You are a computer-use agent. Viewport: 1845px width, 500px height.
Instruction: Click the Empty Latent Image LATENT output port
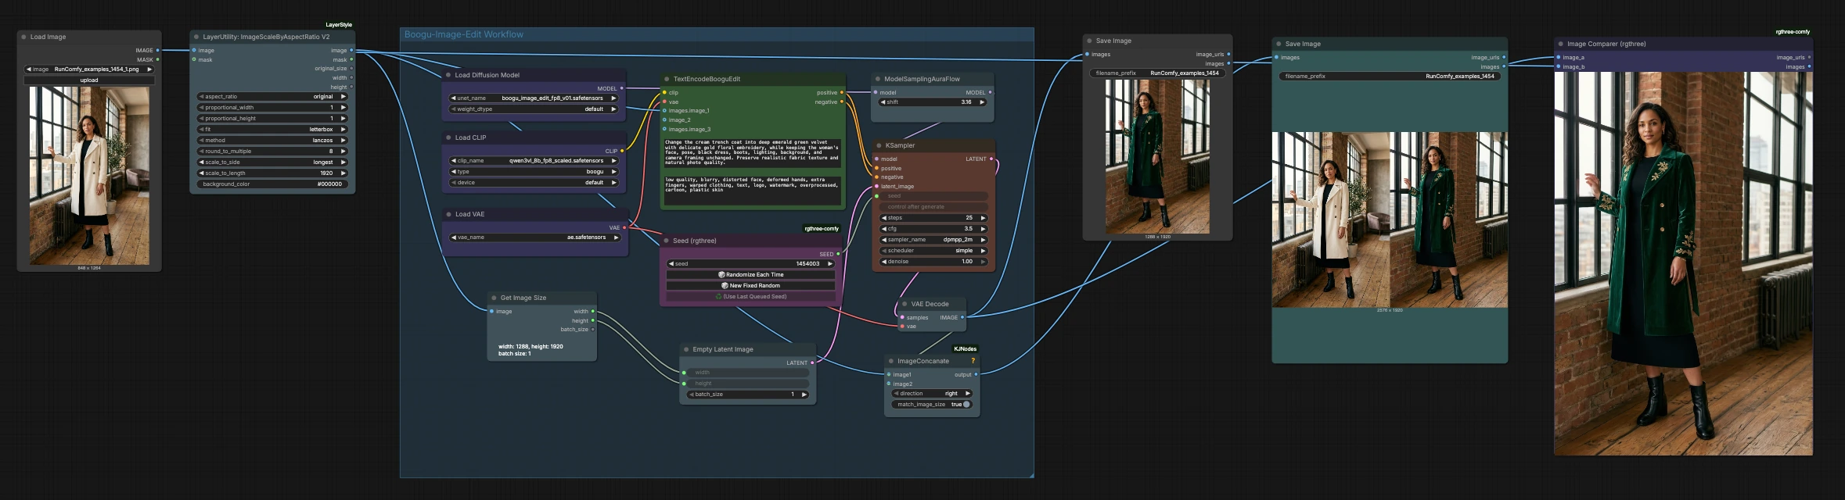tap(812, 362)
